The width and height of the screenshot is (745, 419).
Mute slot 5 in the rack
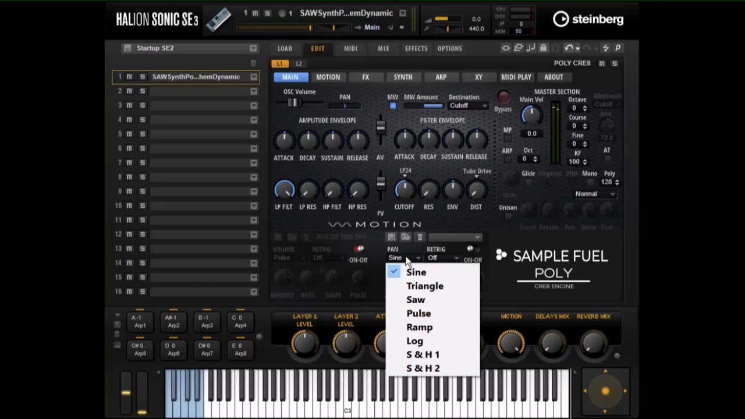click(129, 134)
